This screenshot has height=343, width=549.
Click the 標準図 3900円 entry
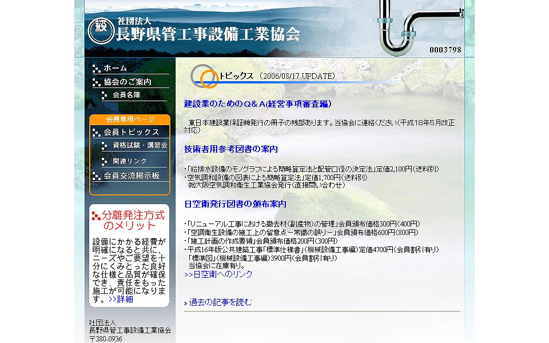[x=262, y=258]
